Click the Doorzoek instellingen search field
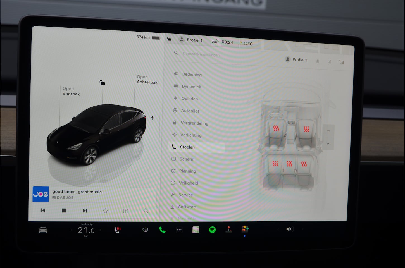 pos(201,54)
